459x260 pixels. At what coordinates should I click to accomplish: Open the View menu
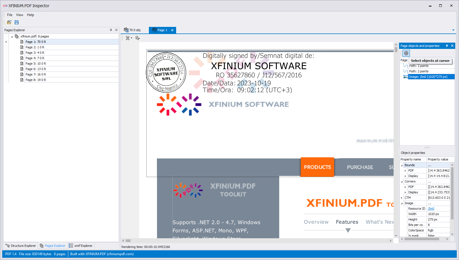pos(20,15)
